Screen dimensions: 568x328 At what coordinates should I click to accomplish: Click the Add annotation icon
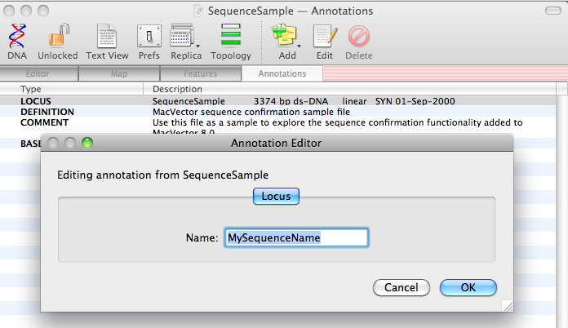[284, 36]
